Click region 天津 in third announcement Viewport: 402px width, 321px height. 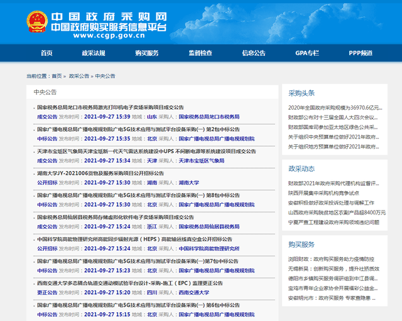(152, 160)
